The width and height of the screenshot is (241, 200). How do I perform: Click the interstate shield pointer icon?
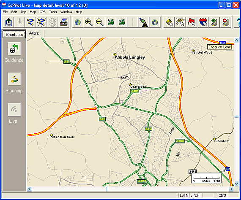pos(203,22)
